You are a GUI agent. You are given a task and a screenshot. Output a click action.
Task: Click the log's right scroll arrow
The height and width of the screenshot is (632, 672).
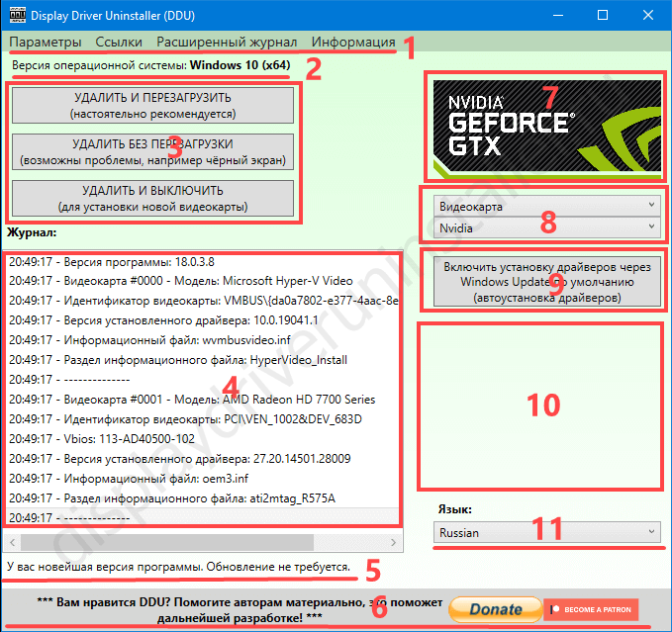point(394,543)
